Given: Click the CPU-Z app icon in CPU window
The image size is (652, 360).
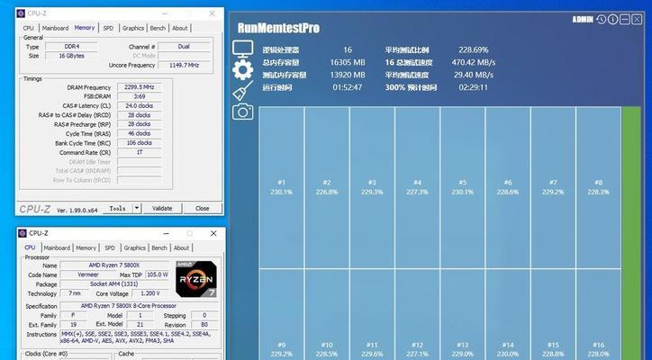Looking at the screenshot, I should tap(23, 233).
